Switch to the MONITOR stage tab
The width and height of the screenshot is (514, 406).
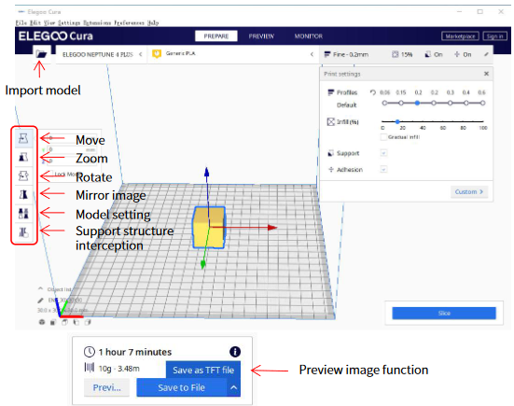[309, 36]
